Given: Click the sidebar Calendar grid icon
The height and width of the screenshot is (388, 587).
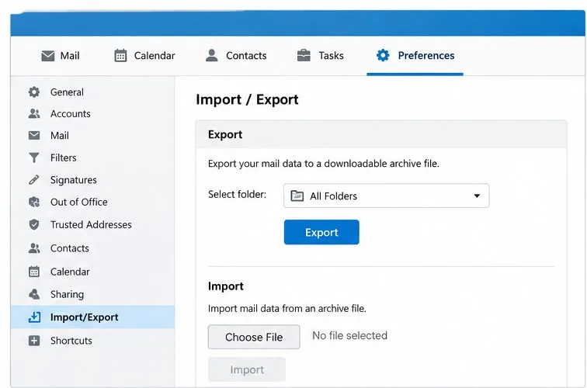Looking at the screenshot, I should click(x=34, y=272).
